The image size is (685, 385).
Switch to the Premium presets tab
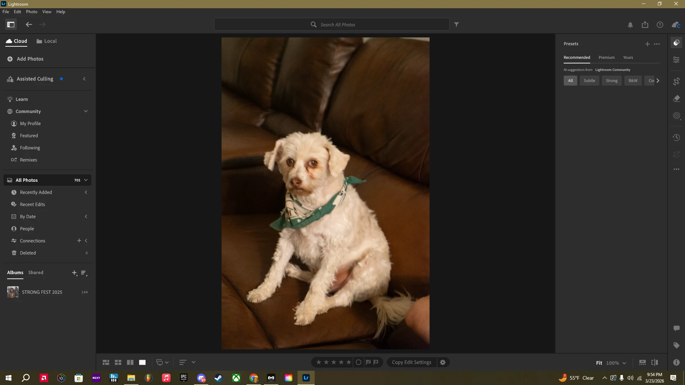point(606,57)
